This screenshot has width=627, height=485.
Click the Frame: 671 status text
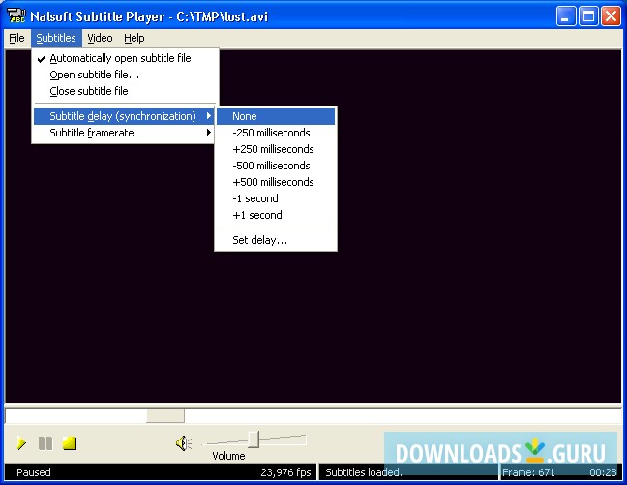pos(528,472)
